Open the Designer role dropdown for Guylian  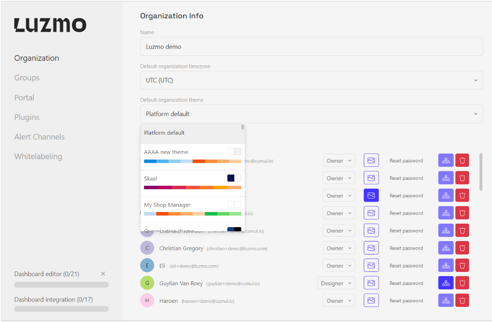336,283
